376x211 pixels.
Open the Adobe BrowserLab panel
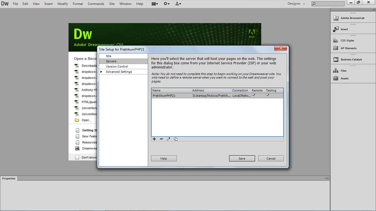(x=352, y=18)
